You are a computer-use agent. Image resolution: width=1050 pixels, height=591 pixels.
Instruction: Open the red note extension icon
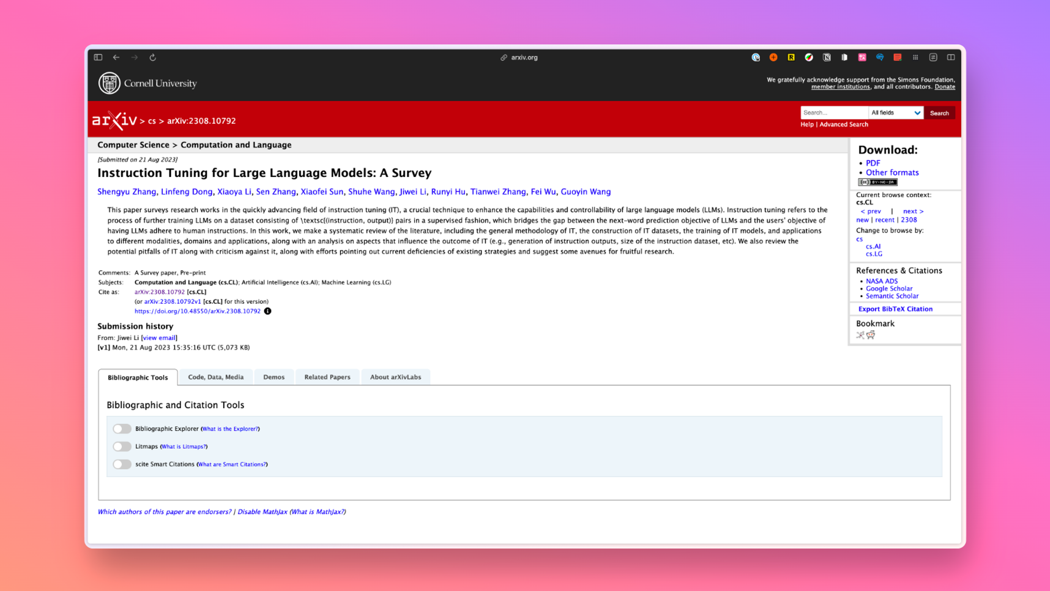(898, 57)
